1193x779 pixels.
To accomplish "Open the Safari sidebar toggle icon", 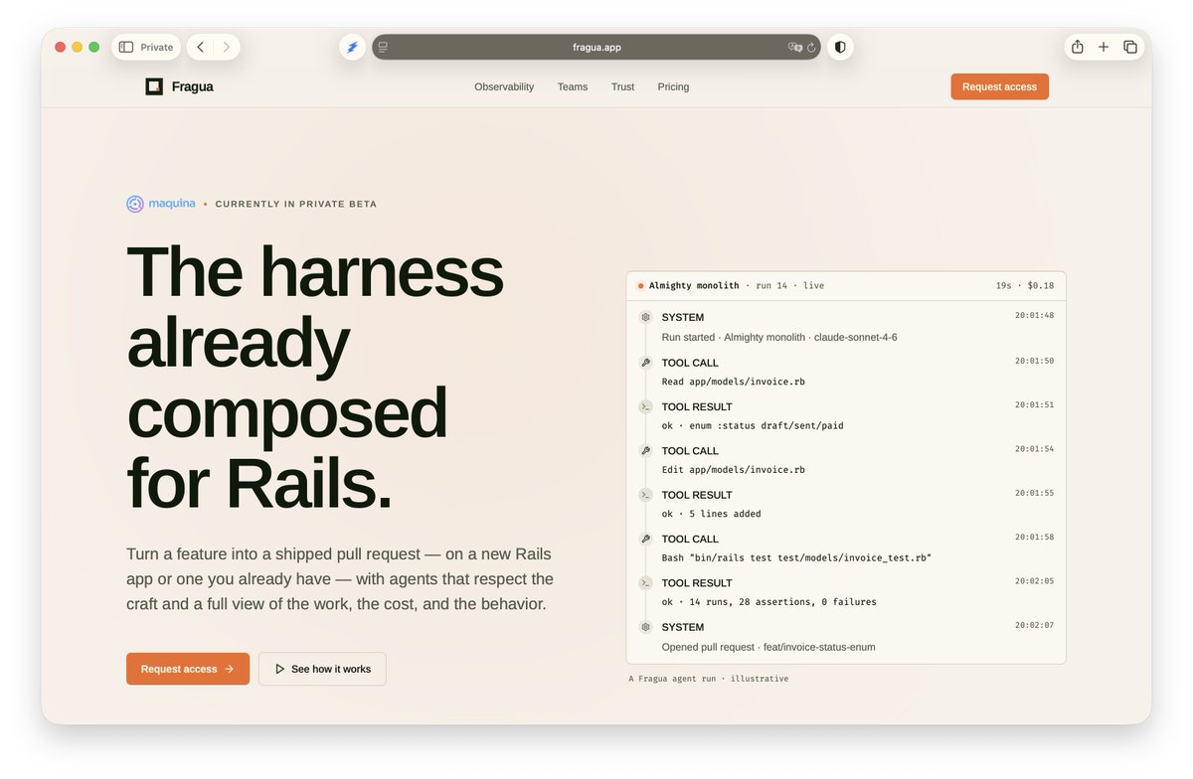I will 126,47.
